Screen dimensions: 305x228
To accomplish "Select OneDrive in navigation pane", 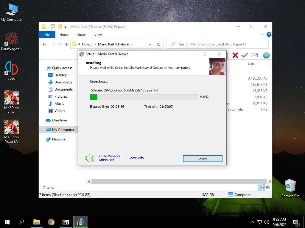I will [x=56, y=120].
